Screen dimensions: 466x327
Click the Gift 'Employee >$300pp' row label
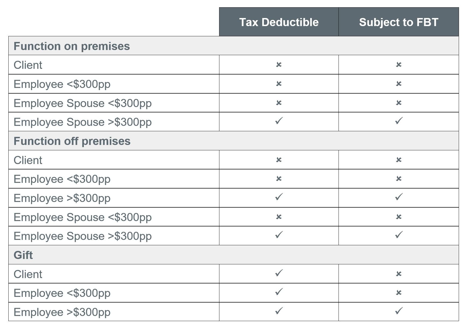tap(62, 312)
